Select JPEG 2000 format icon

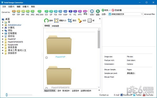(x=40, y=13)
